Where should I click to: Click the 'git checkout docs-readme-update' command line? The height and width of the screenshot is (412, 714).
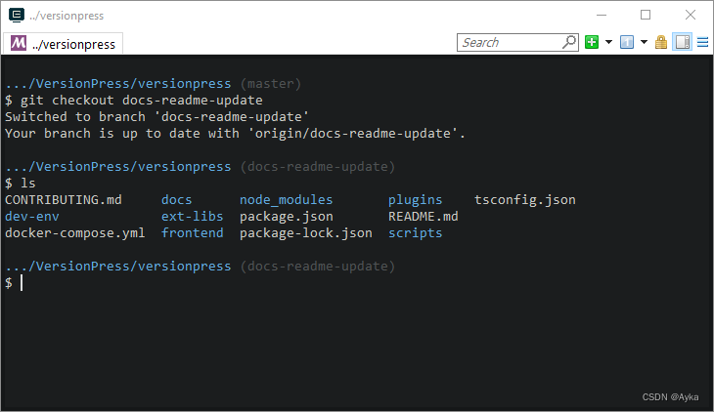click(x=134, y=100)
